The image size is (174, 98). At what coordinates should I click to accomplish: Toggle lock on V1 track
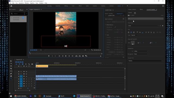click(x=19, y=76)
